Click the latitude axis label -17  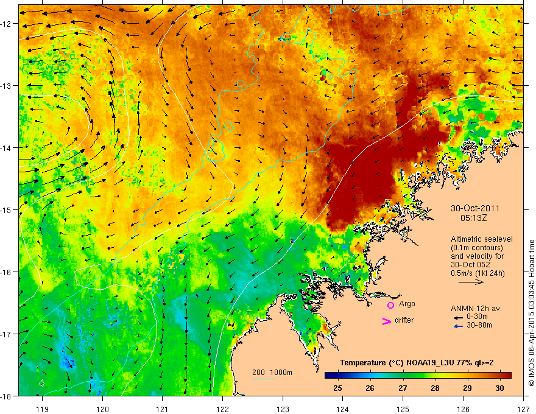[6, 334]
